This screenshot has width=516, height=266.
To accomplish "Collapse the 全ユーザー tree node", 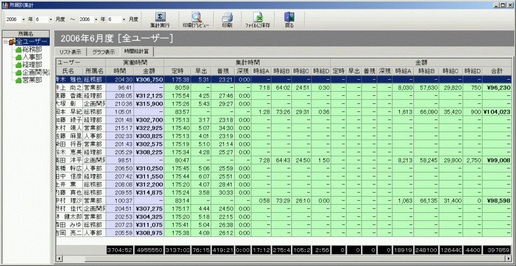I will point(5,42).
